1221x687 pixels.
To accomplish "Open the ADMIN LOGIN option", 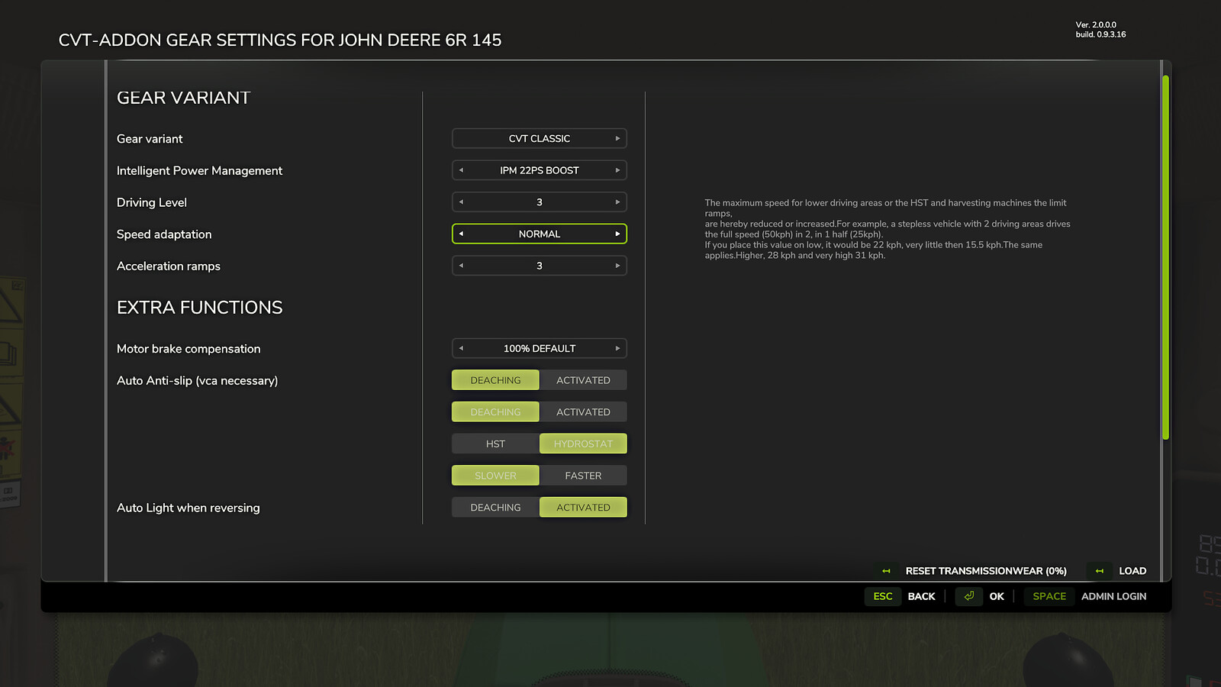I will coord(1113,596).
